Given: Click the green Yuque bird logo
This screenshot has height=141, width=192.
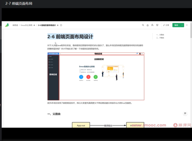Looking at the screenshot, I should tap(7, 25).
